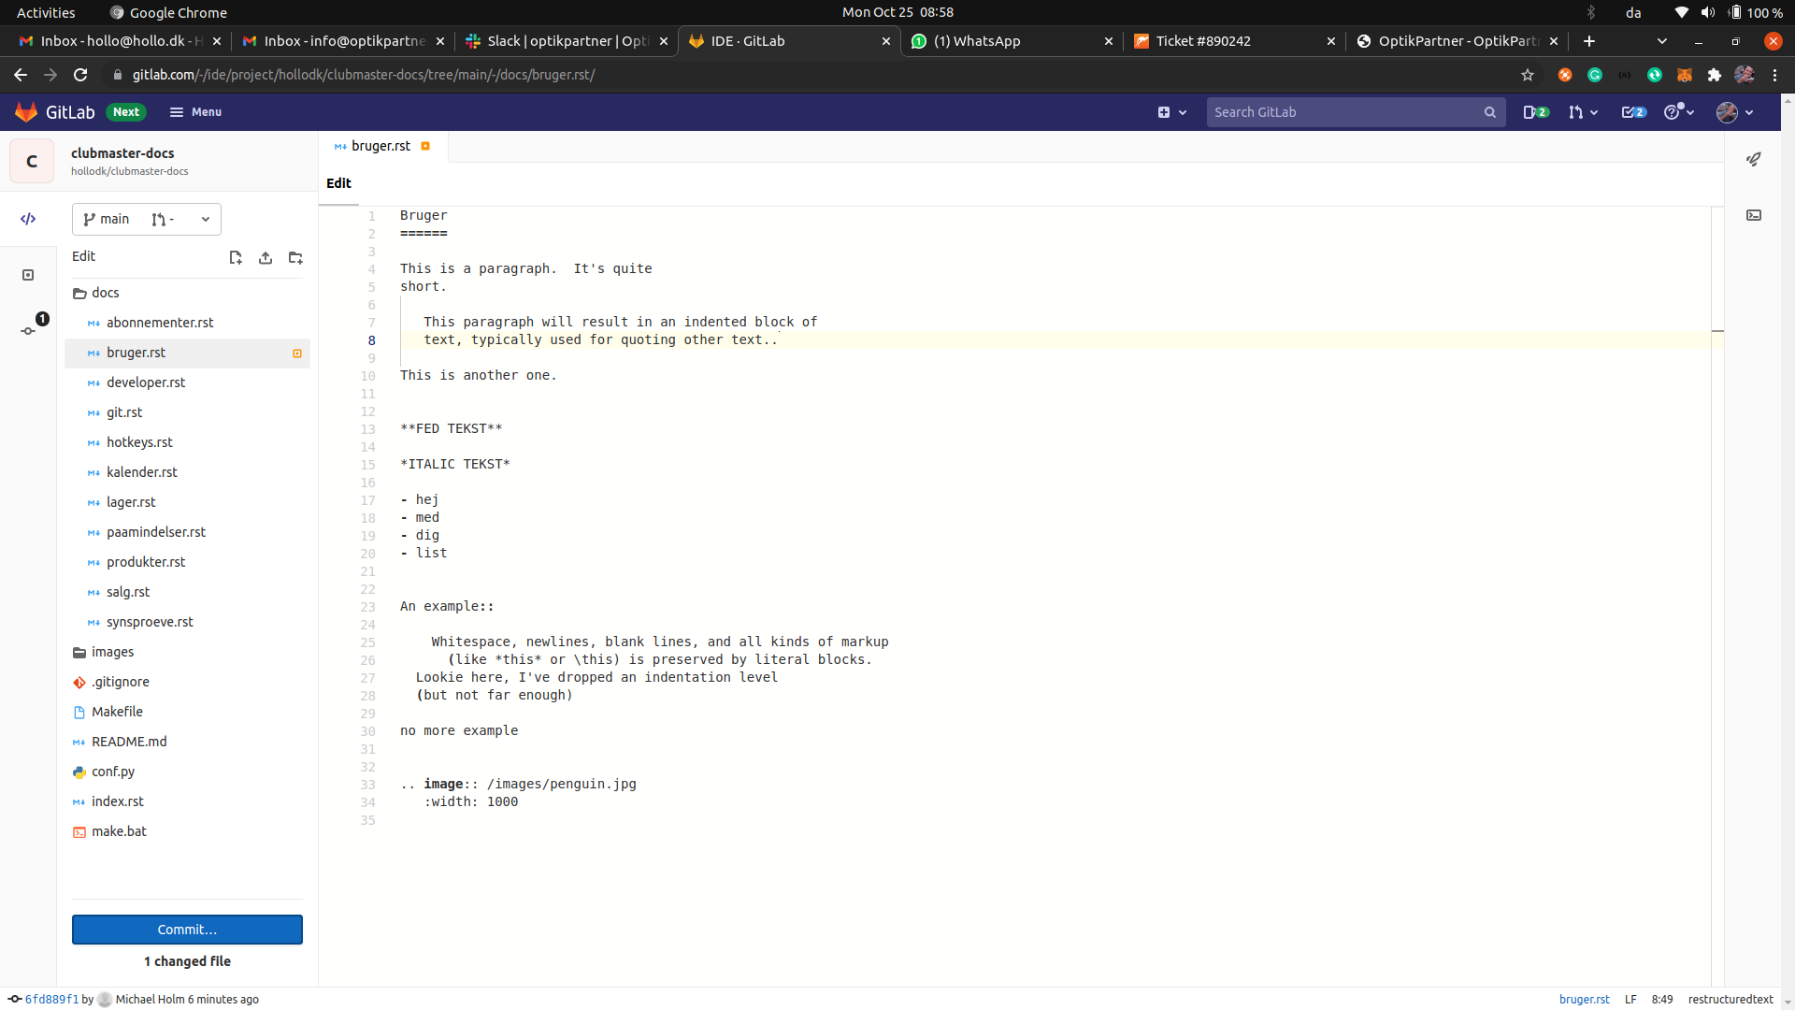1795x1010 pixels.
Task: Open the pipelines rocket icon panel
Action: pos(1754,160)
